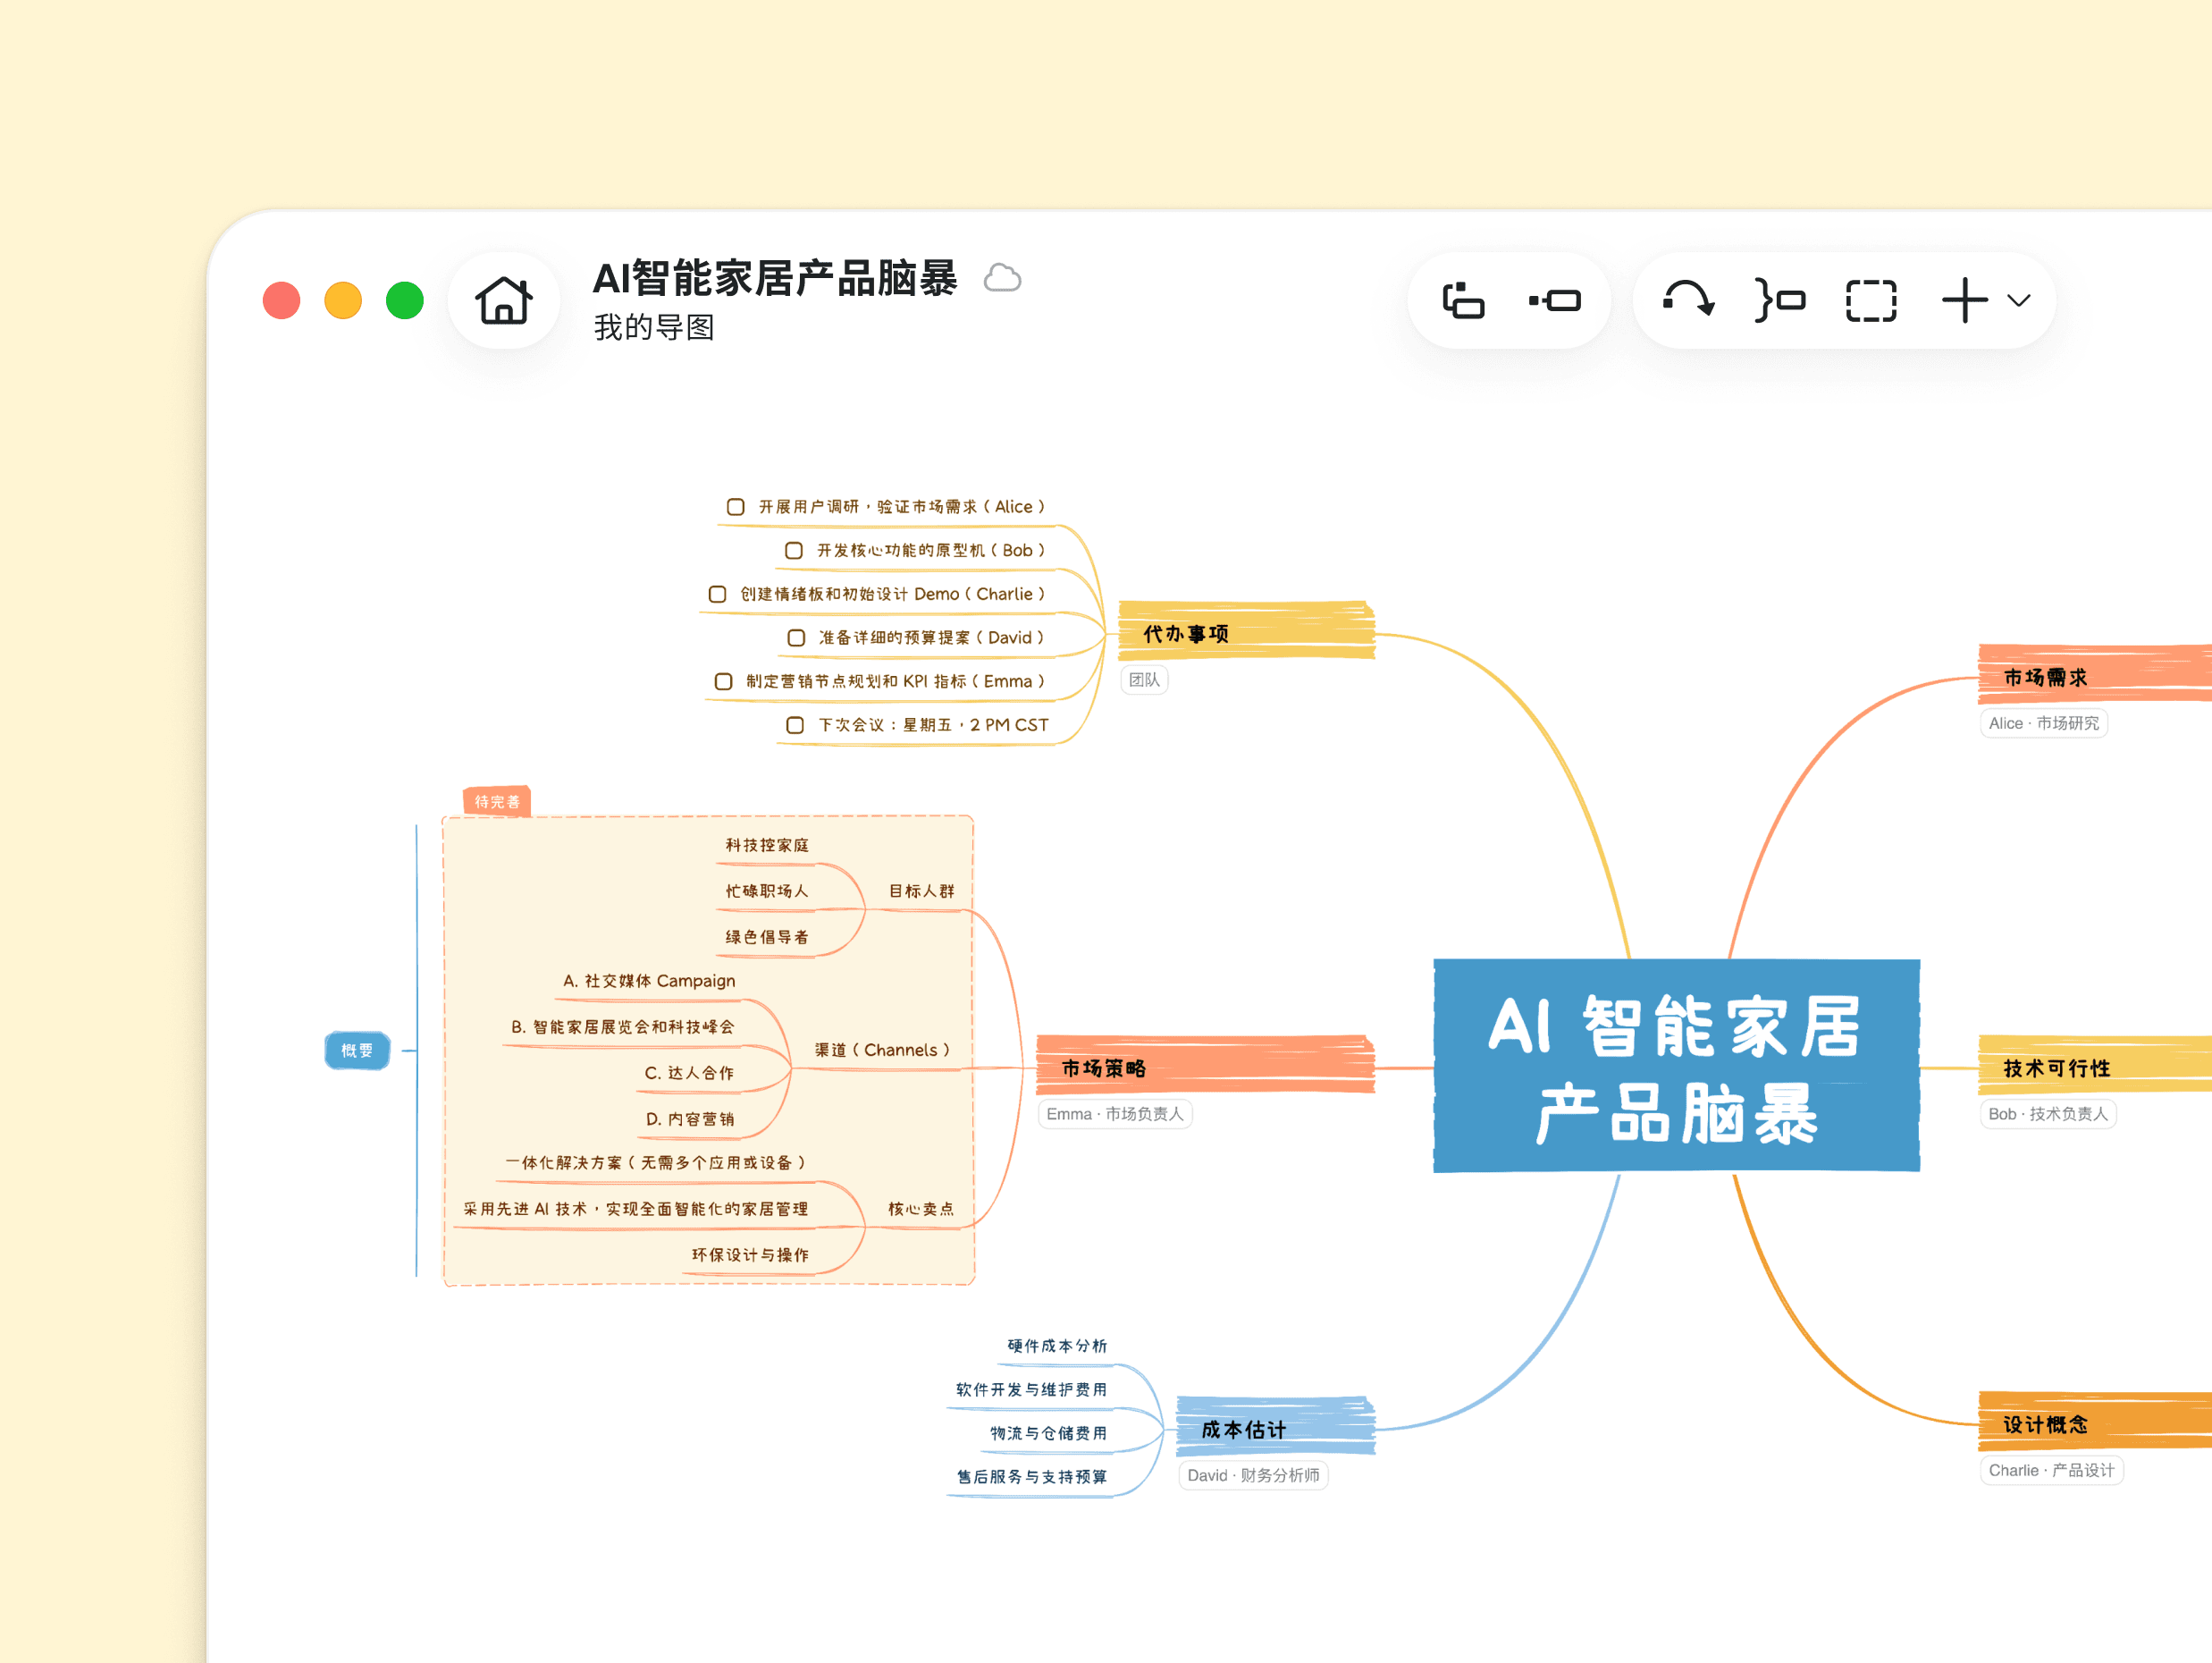
Task: Select the 忙碌职场人 node
Action: (x=767, y=891)
